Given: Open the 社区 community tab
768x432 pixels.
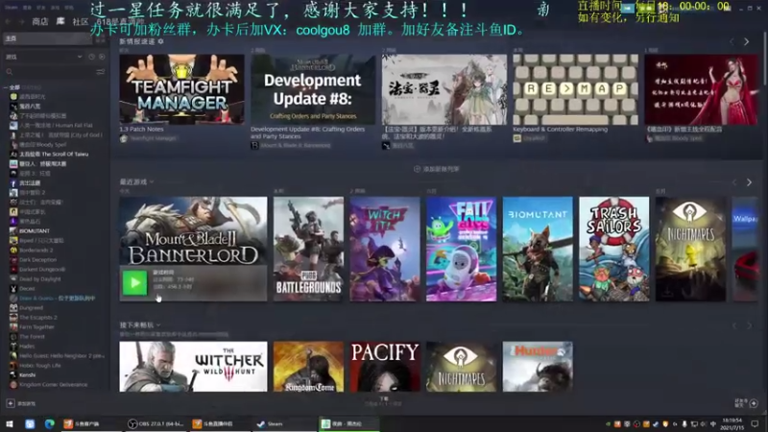Looking at the screenshot, I should [x=81, y=21].
